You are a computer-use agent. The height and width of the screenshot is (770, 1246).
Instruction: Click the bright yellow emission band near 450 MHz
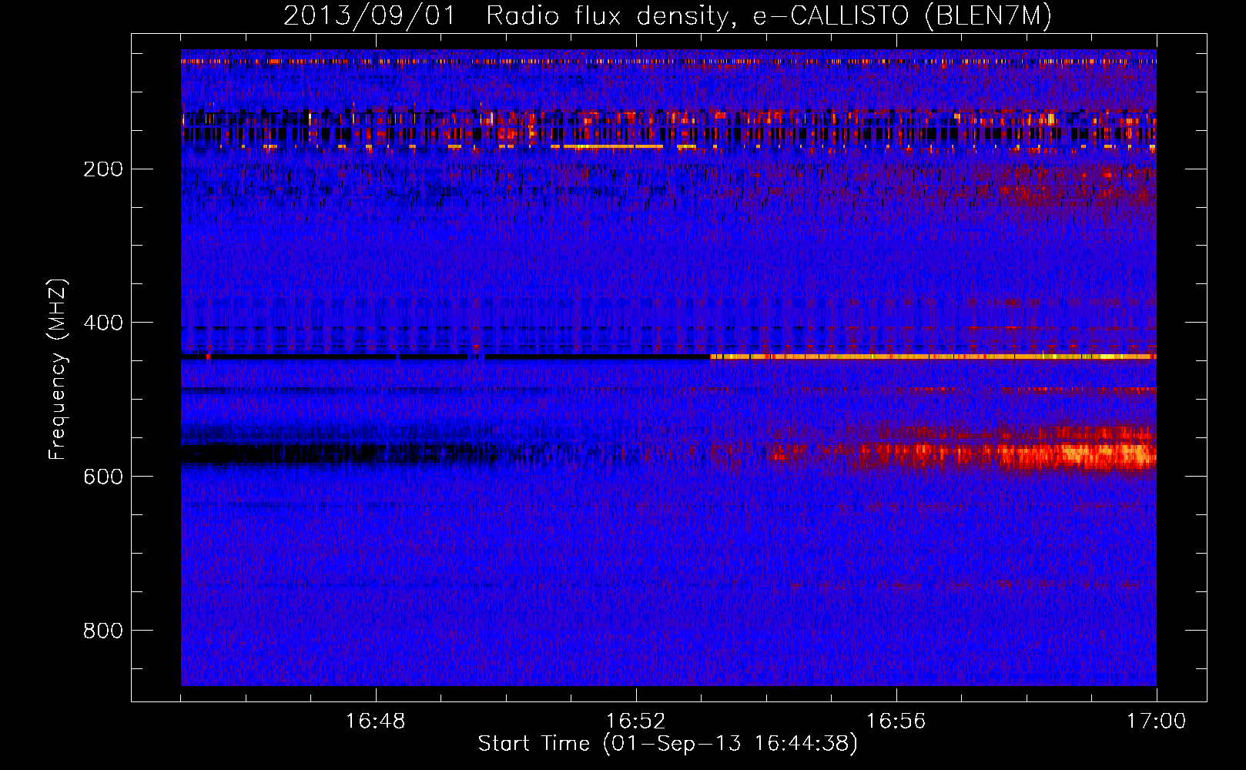(933, 357)
